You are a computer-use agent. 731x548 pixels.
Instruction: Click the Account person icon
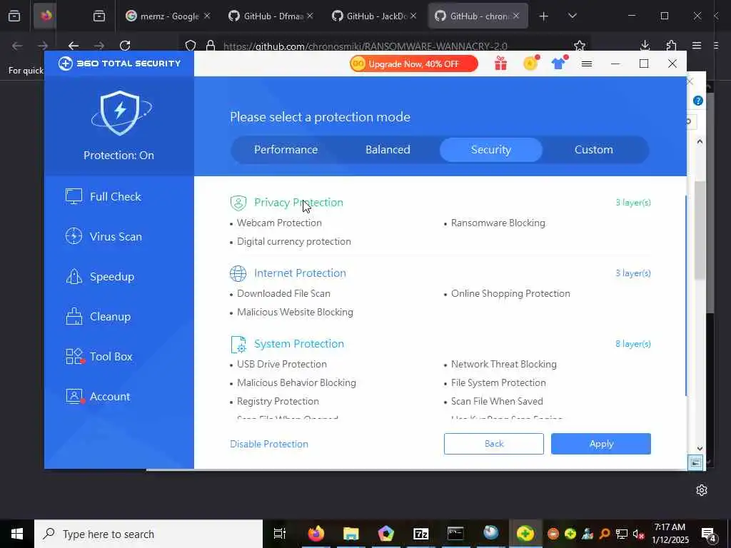(x=74, y=397)
